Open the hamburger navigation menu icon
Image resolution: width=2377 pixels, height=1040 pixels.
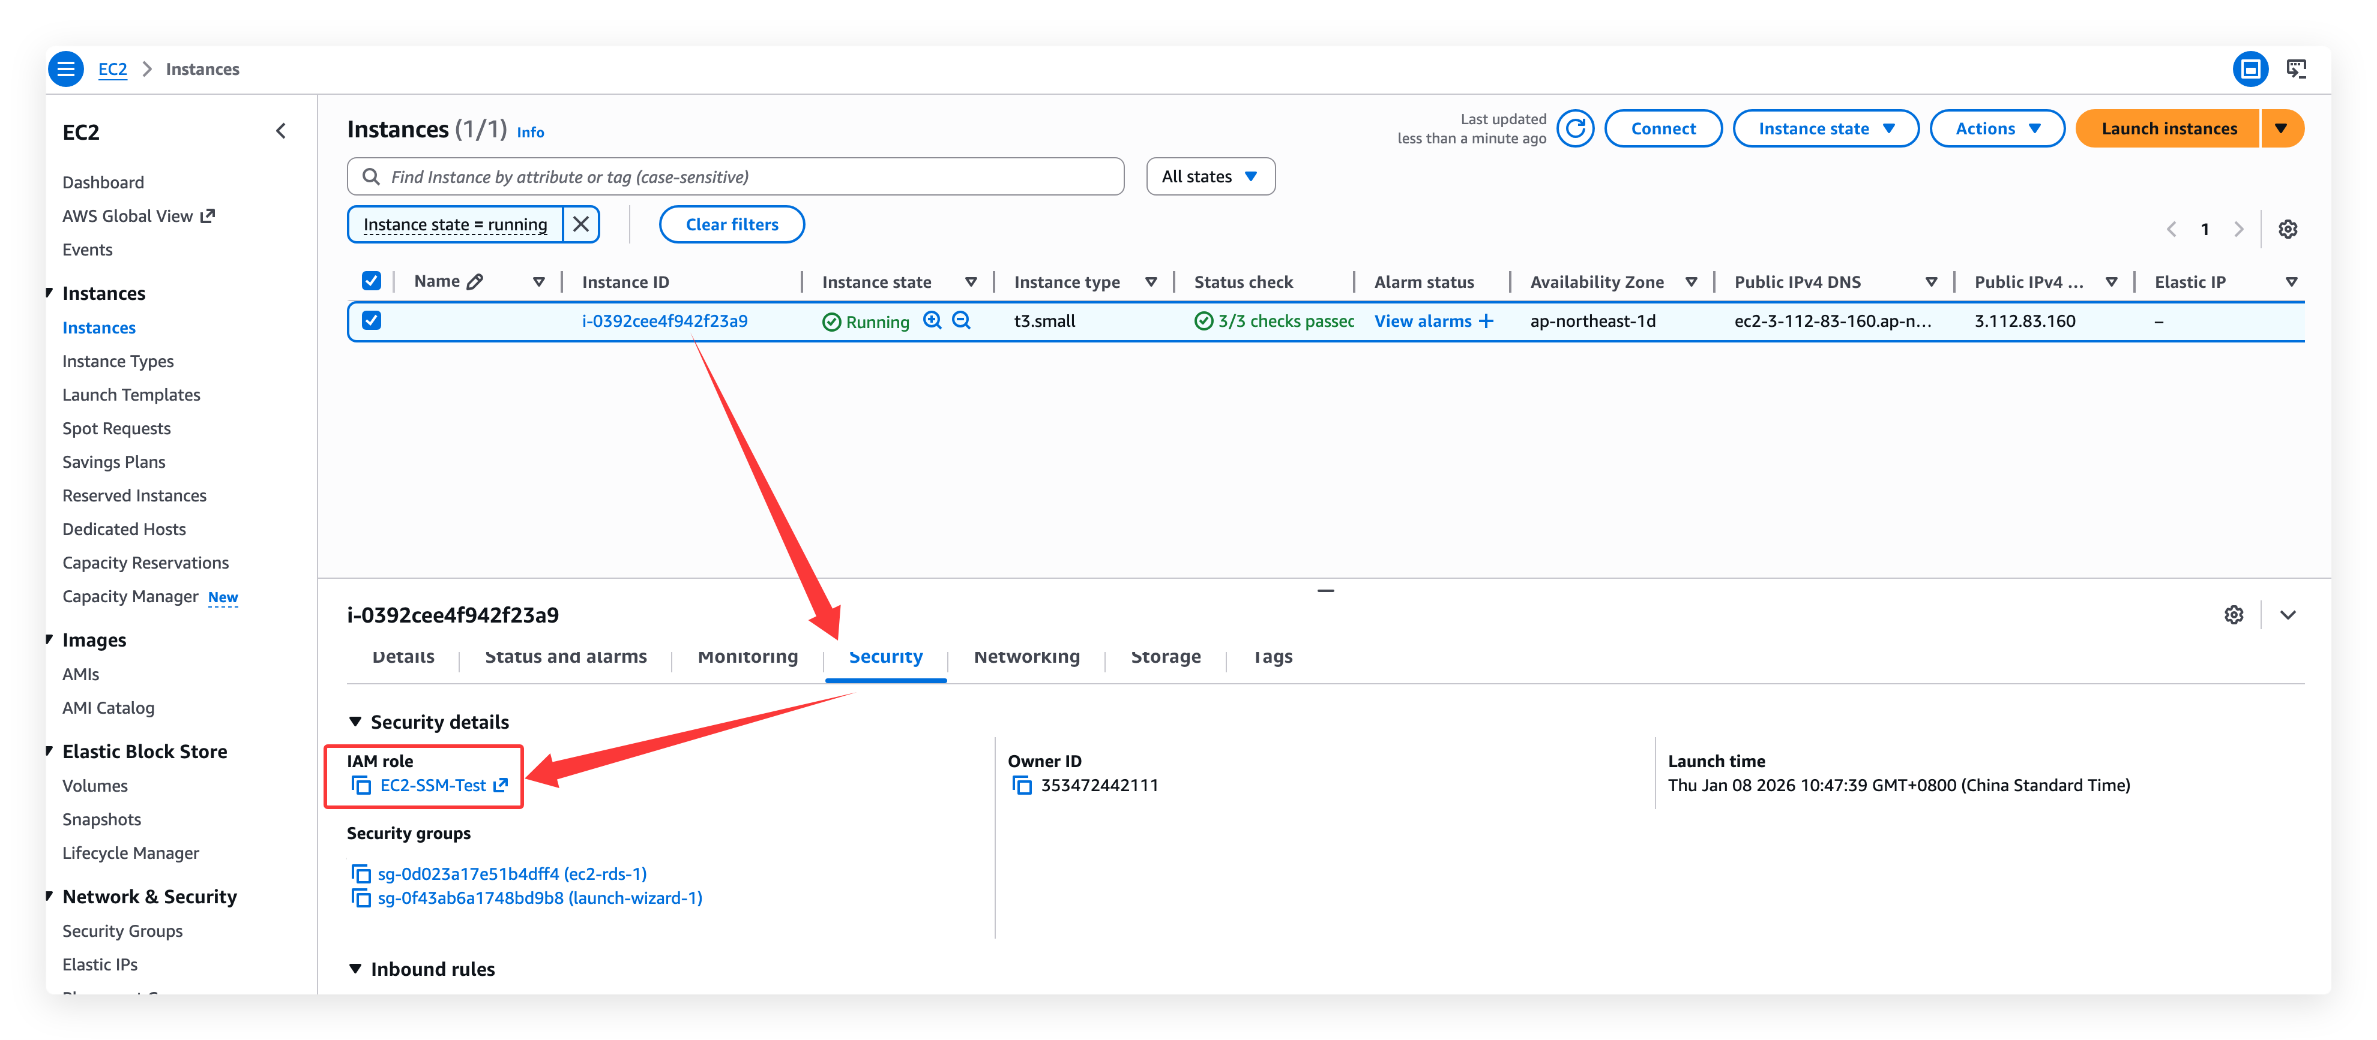67,69
